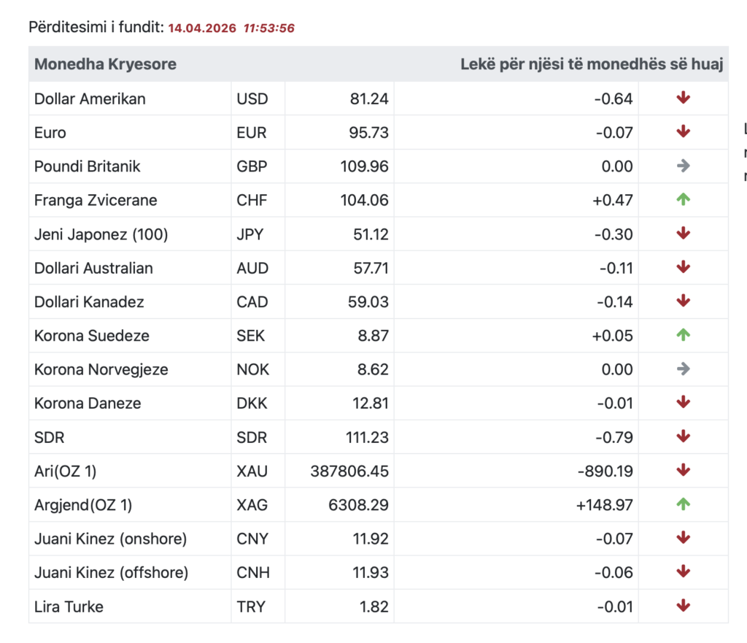
Task: Click the CHF currency code
Action: pos(252,200)
